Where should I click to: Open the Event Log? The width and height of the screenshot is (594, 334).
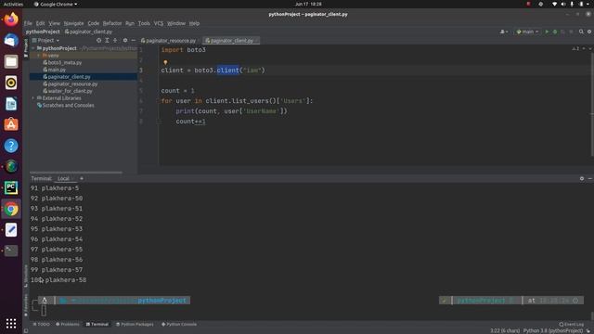[x=572, y=324]
